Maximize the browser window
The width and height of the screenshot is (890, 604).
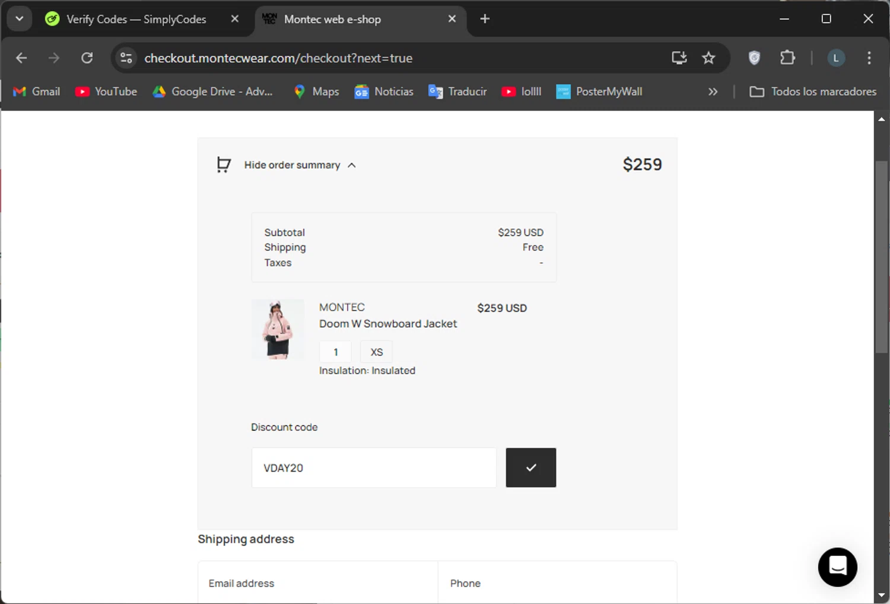[826, 19]
